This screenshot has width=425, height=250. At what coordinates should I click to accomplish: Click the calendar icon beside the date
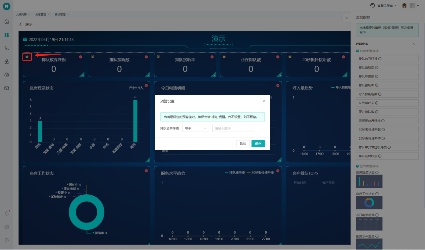25,39
